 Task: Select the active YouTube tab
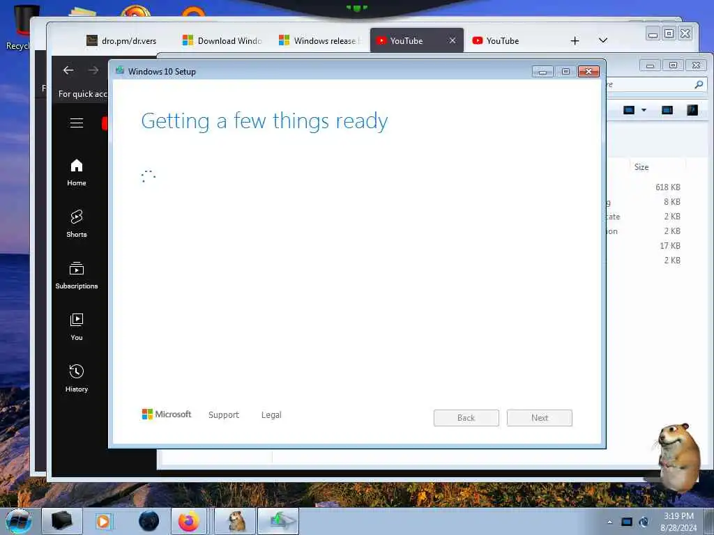tap(407, 41)
